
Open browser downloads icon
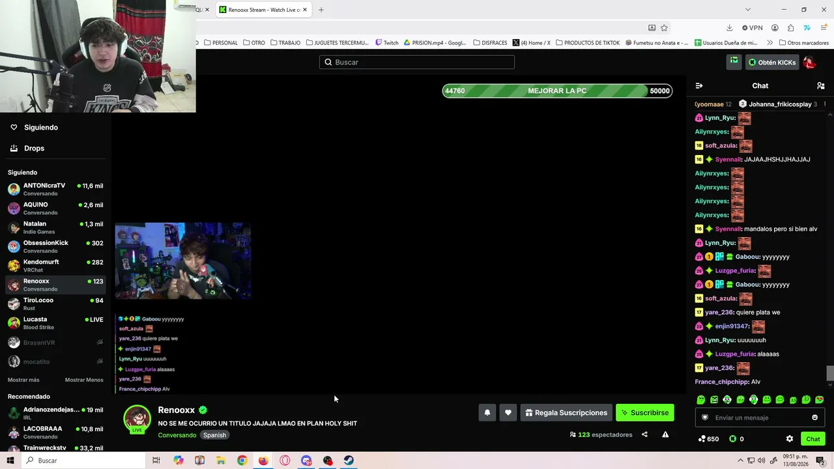tap(729, 28)
